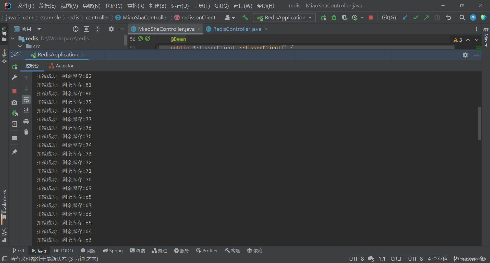Click redissonClient in the breadcrumb bar

pyautogui.click(x=198, y=18)
